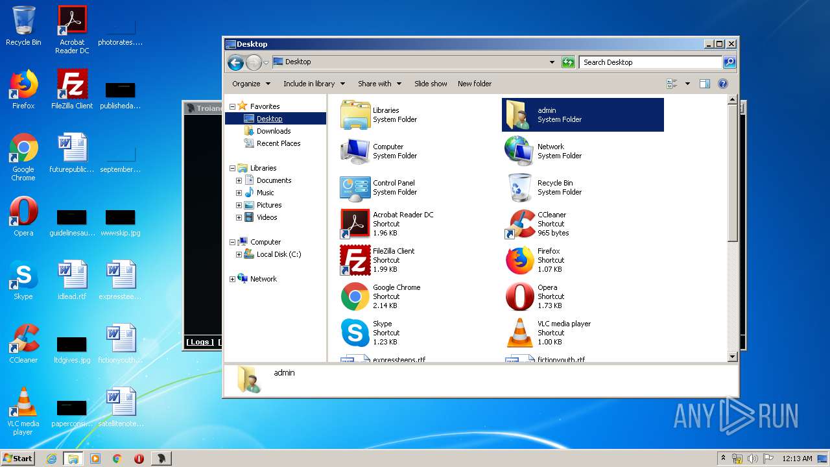
Task: Expand the Pictures library node
Action: [x=239, y=205]
